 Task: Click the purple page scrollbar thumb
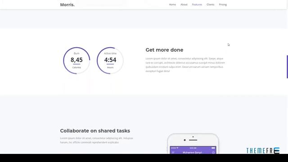coord(287,67)
